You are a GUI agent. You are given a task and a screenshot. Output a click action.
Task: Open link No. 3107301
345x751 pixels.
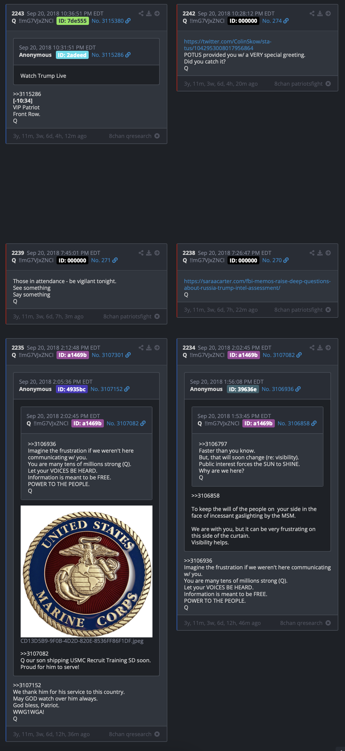pos(111,355)
